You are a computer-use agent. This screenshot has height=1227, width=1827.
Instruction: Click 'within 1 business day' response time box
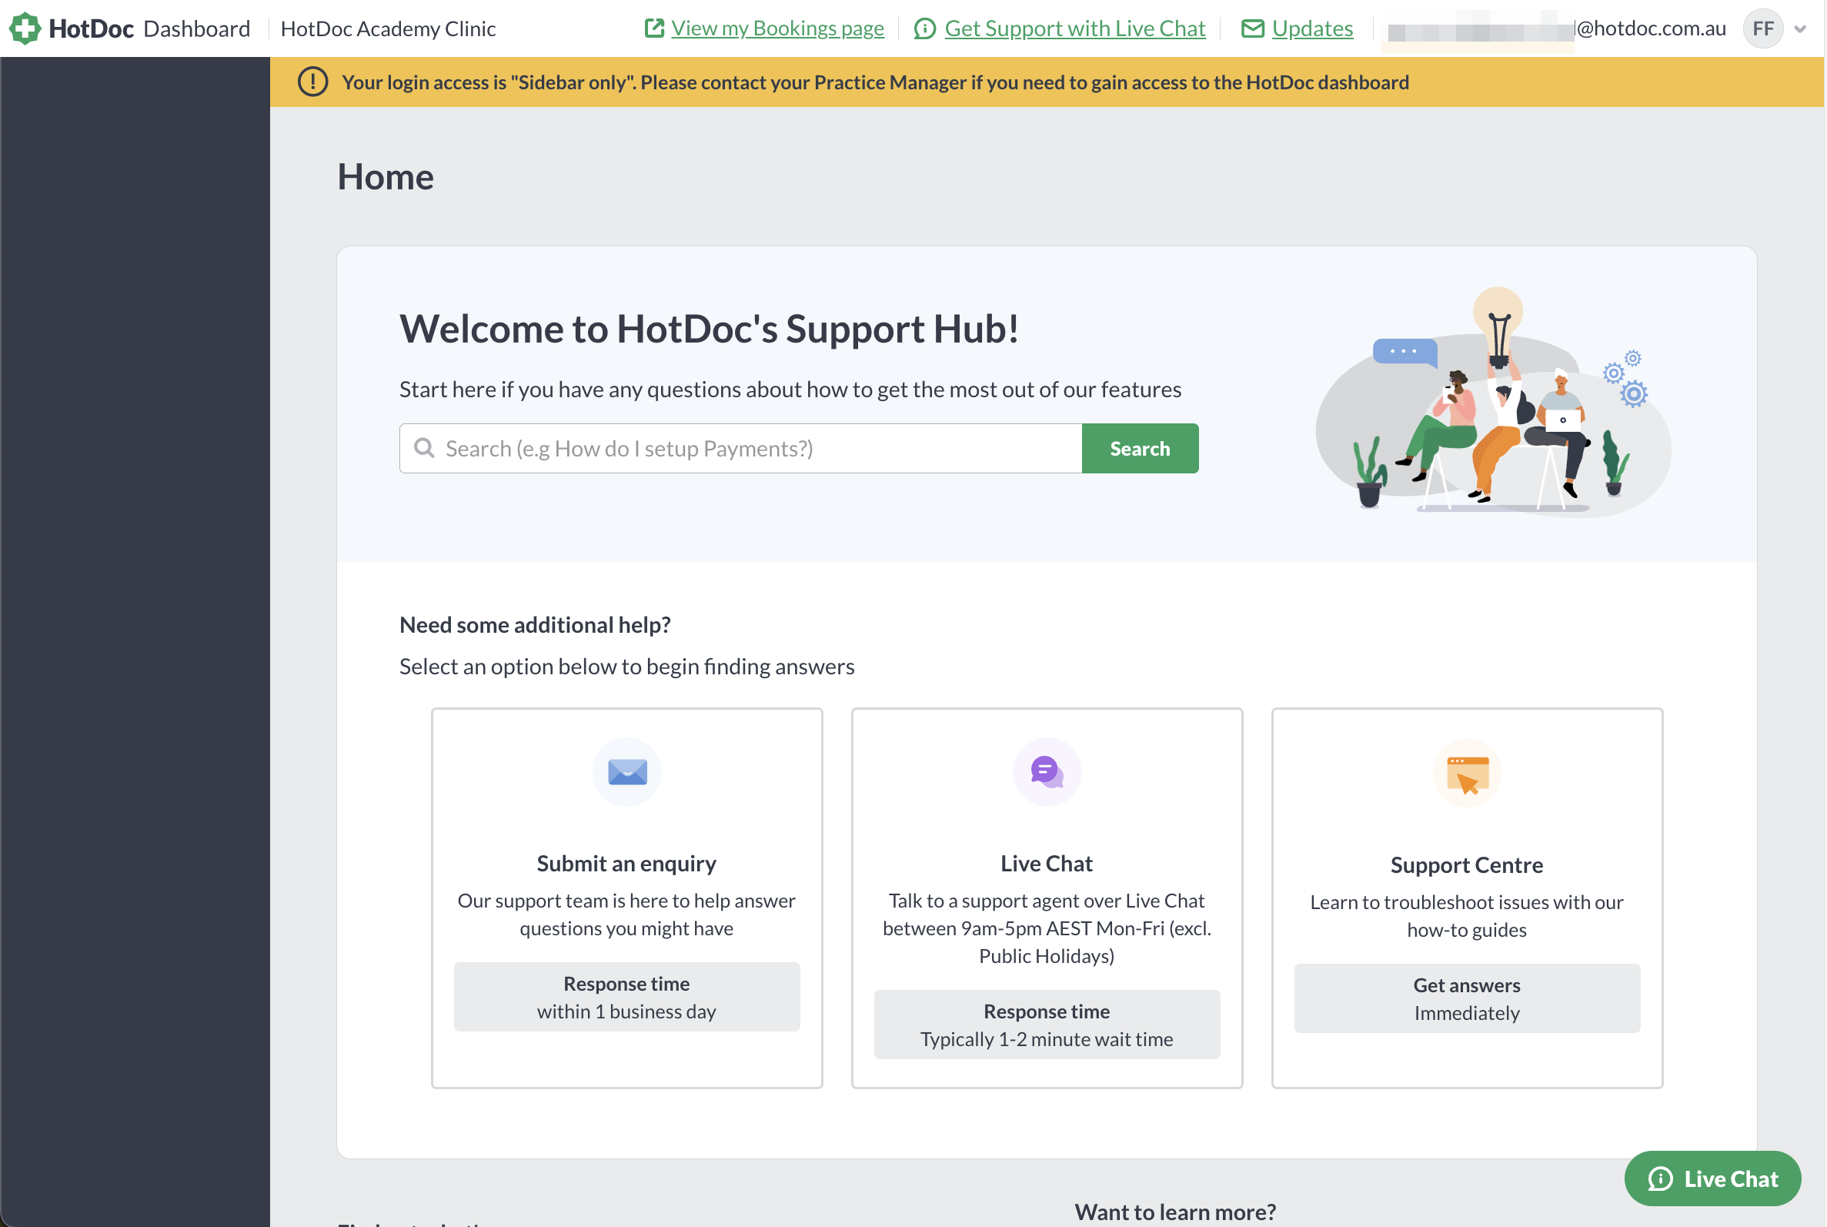(x=626, y=997)
